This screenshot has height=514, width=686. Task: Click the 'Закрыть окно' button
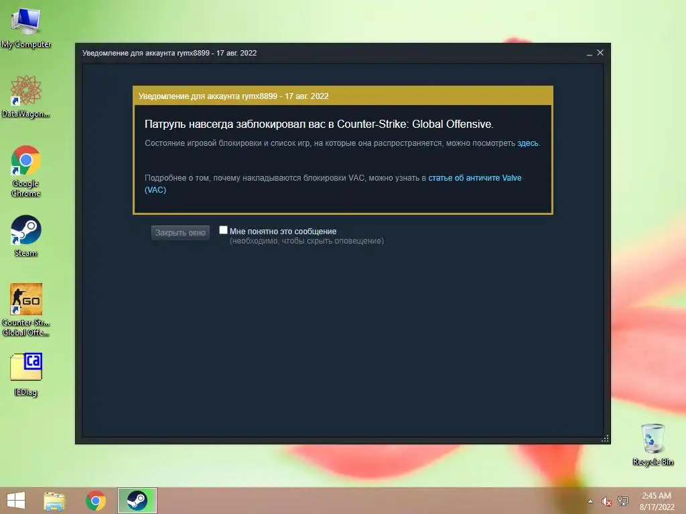[x=180, y=232]
